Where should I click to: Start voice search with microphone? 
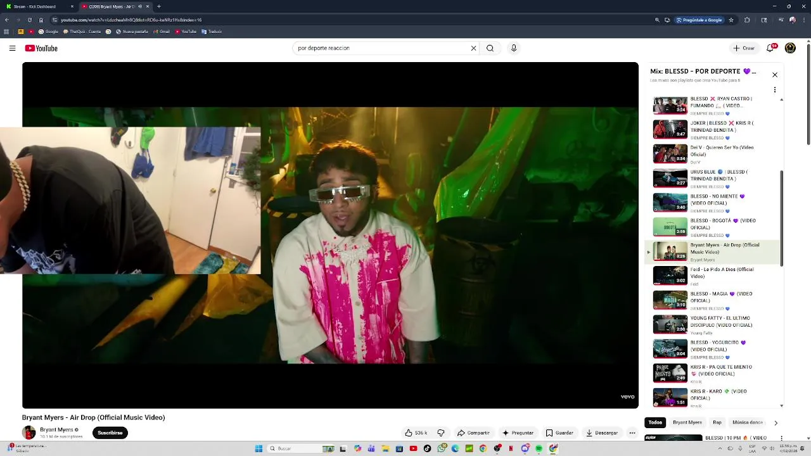pos(514,48)
